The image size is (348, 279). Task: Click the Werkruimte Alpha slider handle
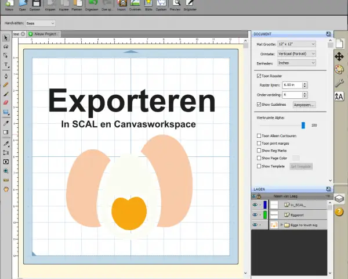tap(303, 126)
